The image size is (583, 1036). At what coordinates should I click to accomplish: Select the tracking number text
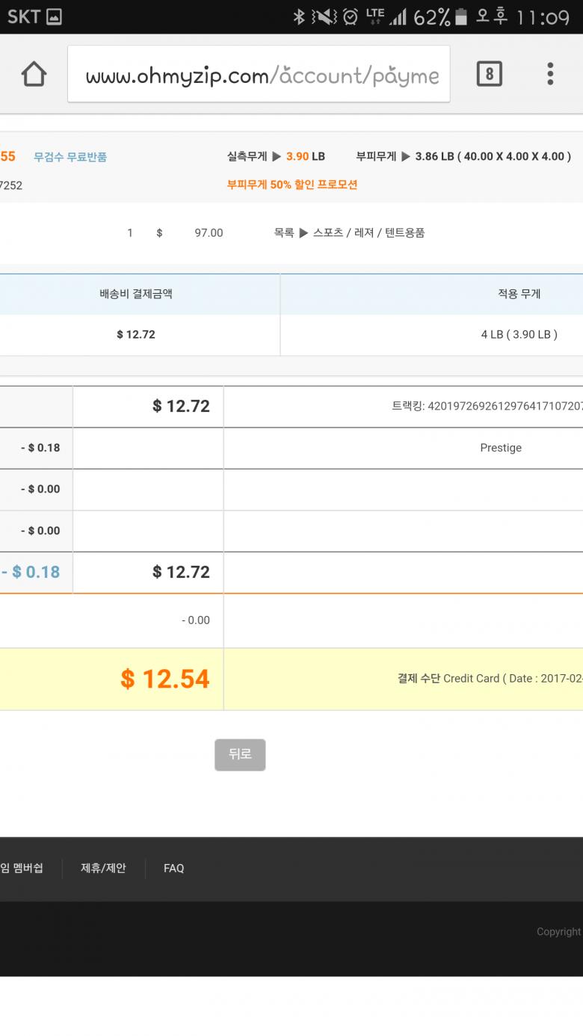(x=487, y=407)
